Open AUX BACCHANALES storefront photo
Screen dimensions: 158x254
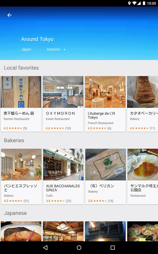[x=64, y=165]
